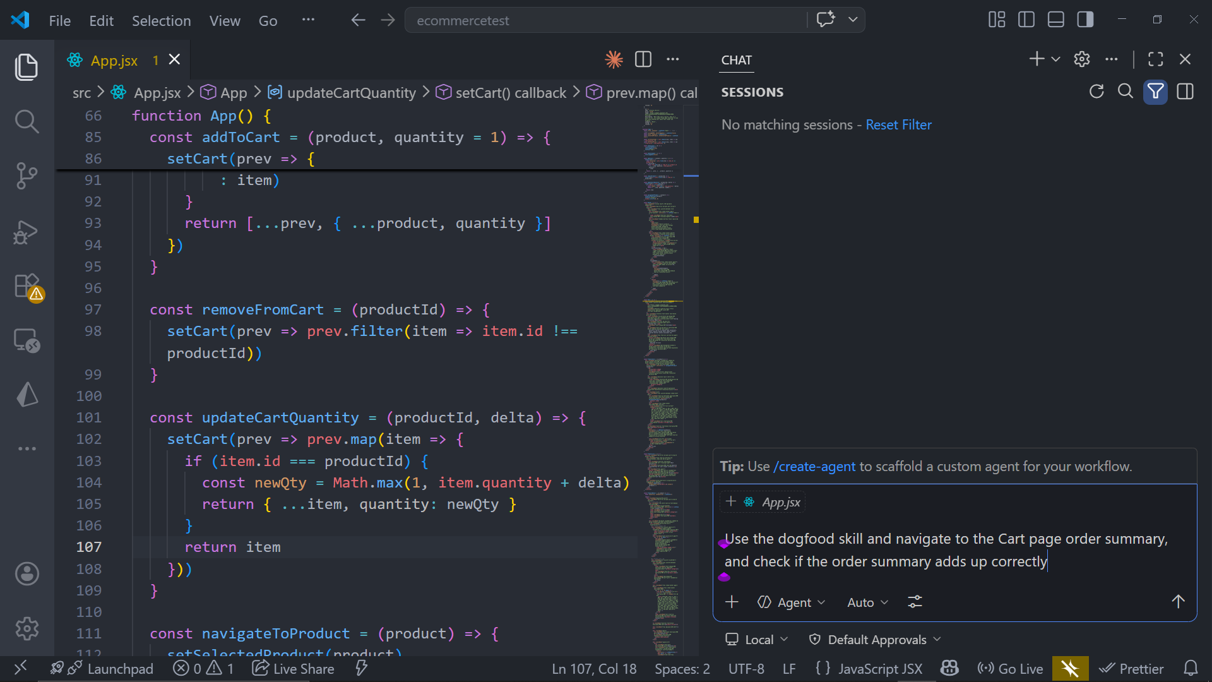
Task: Open the Accounts menu
Action: [27, 573]
